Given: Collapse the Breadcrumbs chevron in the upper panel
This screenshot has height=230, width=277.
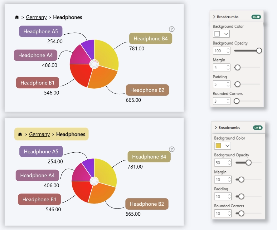Looking at the screenshot, I should (x=214, y=17).
